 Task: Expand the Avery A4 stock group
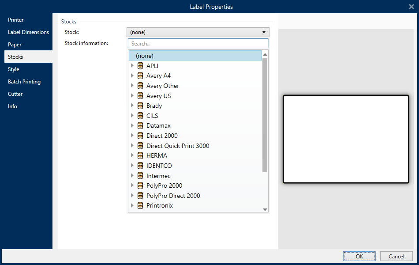pos(132,76)
